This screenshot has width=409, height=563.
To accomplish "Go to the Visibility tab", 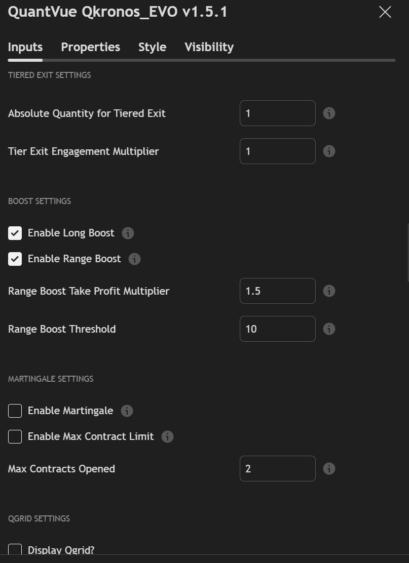I will (209, 47).
